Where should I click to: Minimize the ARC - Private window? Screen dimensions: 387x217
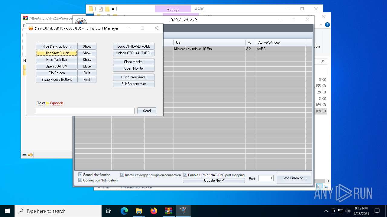point(280,20)
